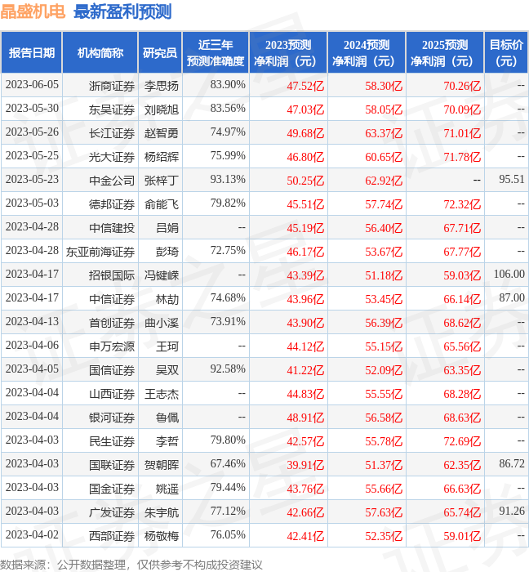Click 2025 forecast 72.69亿
Viewport: 529px width, 572px height.
click(462, 442)
